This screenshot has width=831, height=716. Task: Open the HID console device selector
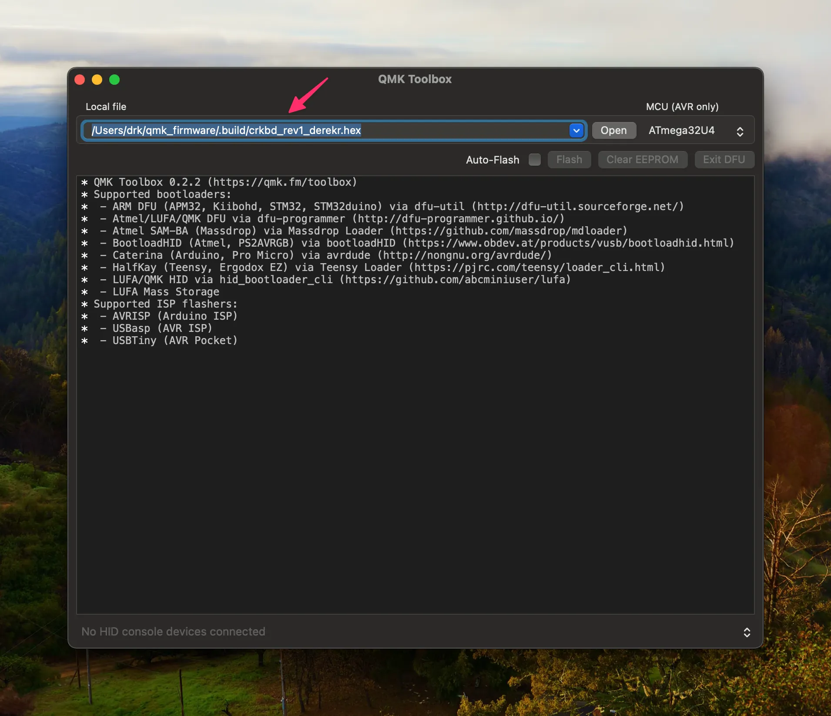click(747, 632)
